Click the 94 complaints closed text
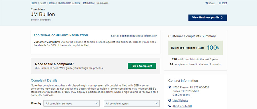This screenshot has width=257, height=109. point(195,64)
